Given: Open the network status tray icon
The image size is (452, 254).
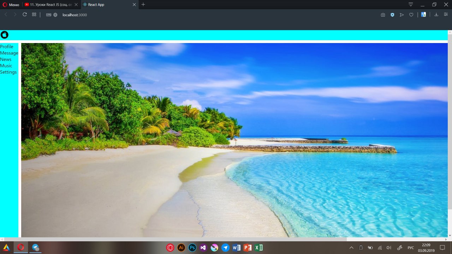Looking at the screenshot, I should click(380, 248).
